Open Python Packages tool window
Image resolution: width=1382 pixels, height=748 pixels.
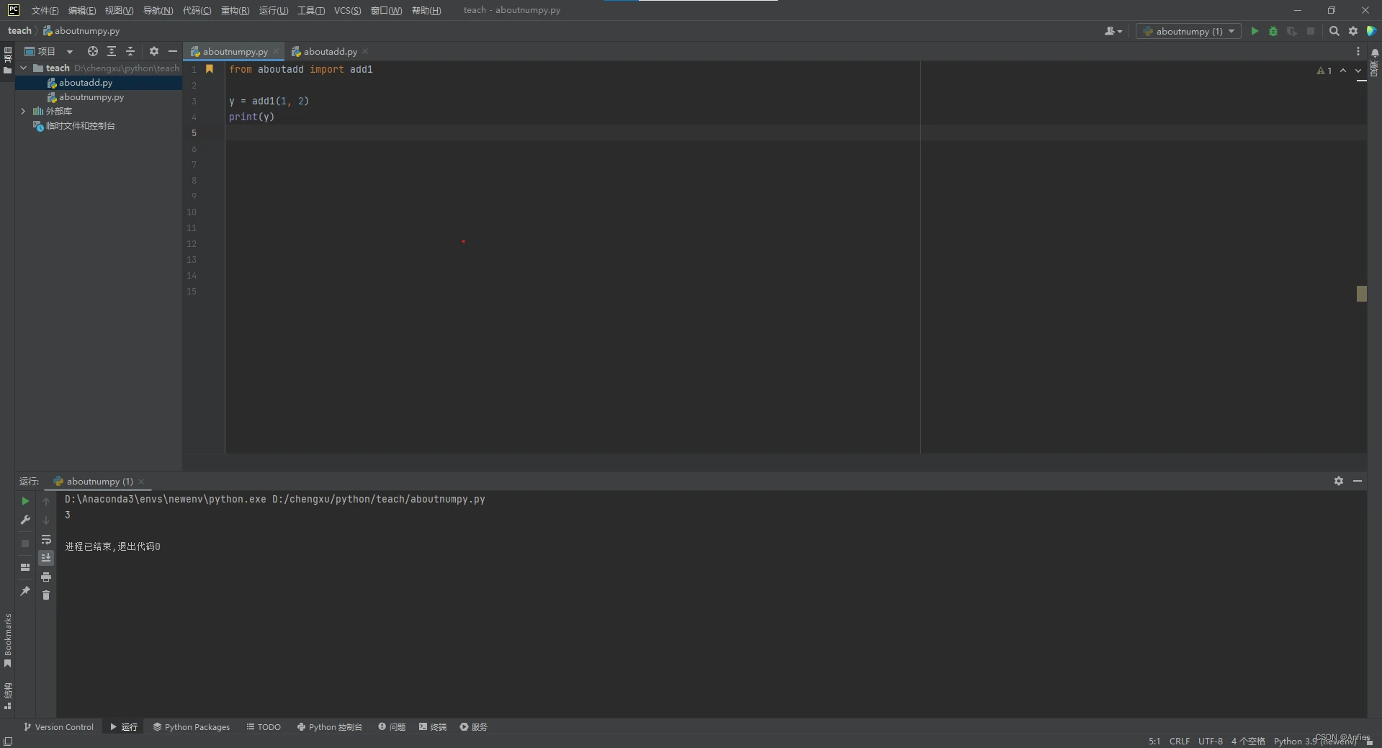point(191,727)
